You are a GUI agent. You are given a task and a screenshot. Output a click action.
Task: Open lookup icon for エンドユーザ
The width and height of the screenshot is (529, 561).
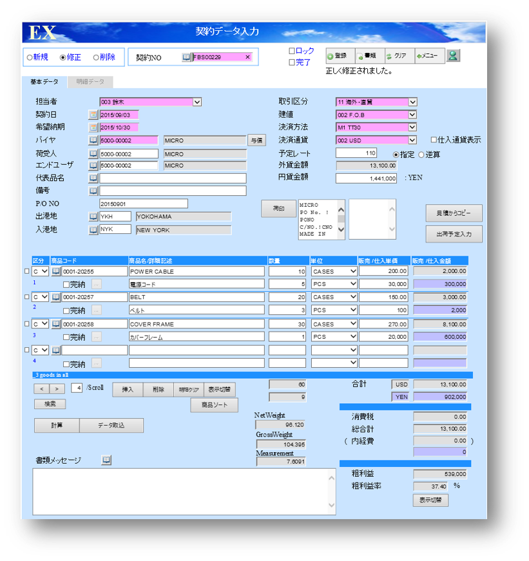pos(93,166)
